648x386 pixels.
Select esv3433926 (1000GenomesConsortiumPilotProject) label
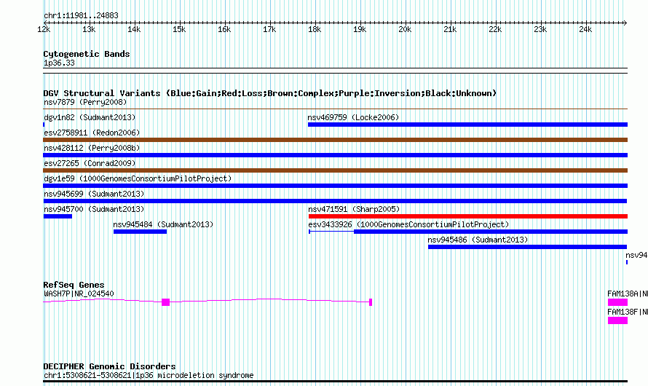(408, 224)
